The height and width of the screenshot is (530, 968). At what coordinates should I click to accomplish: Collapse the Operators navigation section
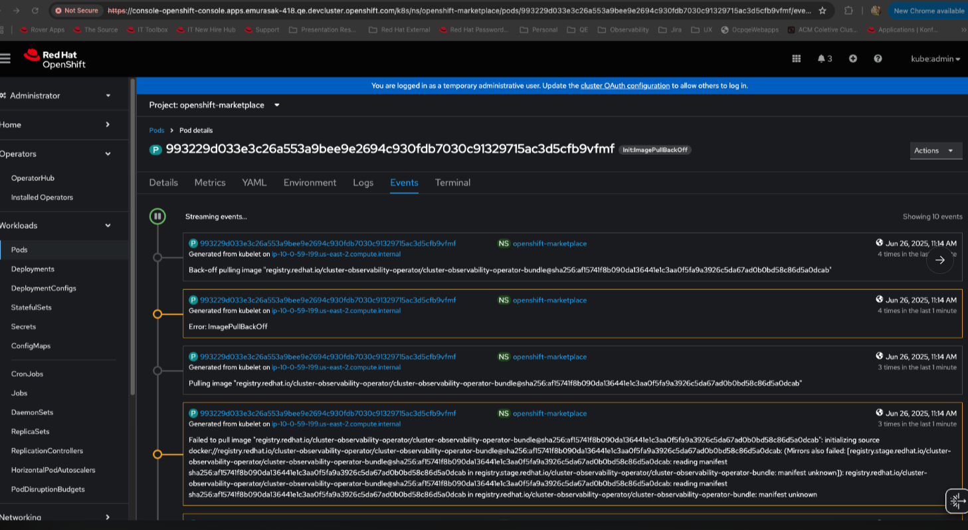56,154
